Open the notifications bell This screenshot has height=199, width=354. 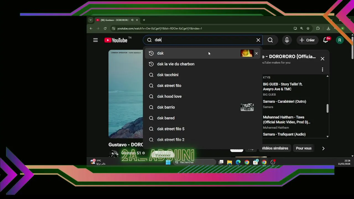tap(326, 40)
